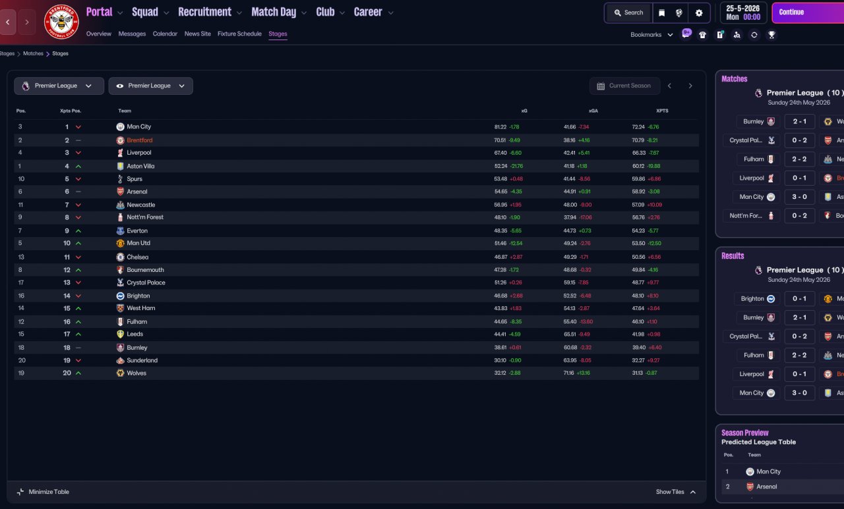Click the Wolves crest in table

tap(121, 373)
